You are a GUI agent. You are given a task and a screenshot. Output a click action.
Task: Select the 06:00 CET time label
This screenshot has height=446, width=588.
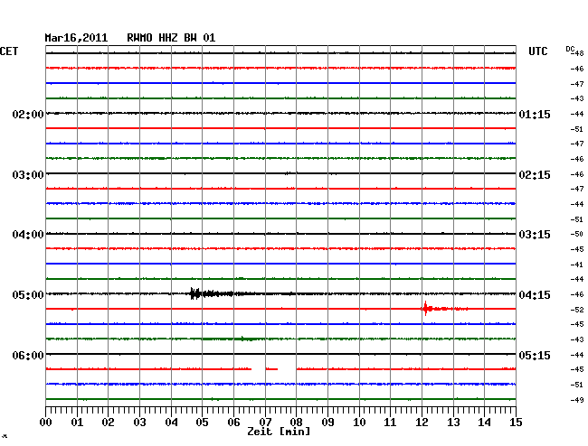tap(28, 355)
